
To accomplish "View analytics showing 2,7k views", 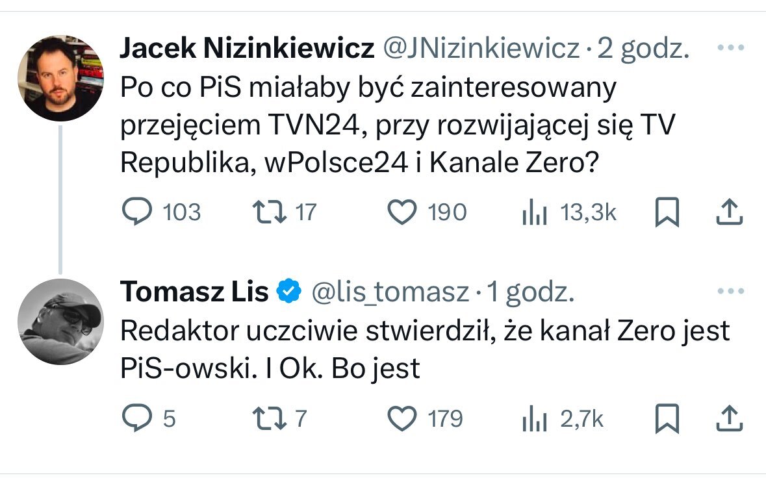I will click(x=535, y=419).
